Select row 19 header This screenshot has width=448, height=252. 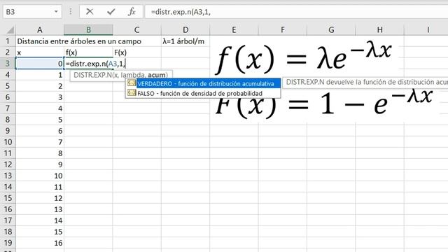point(8,243)
